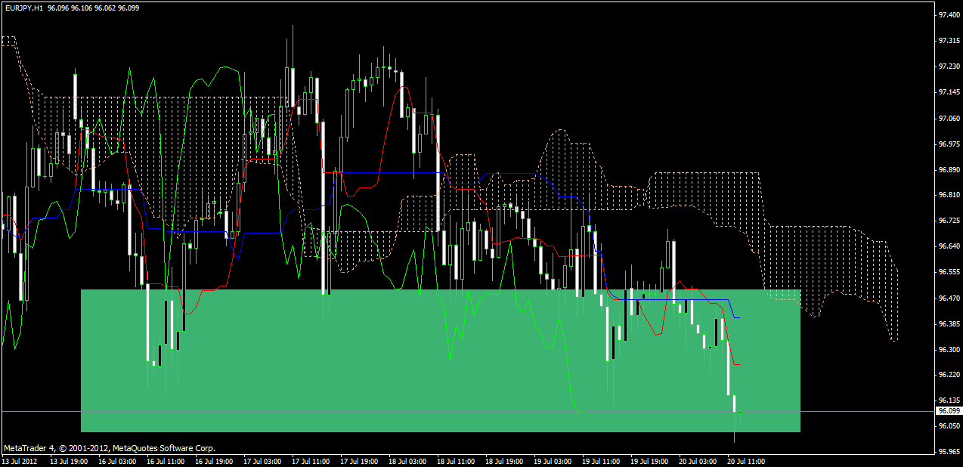The height and width of the screenshot is (467, 963).
Task: Click the 13 Jul 2012 date label
Action: click(x=20, y=461)
